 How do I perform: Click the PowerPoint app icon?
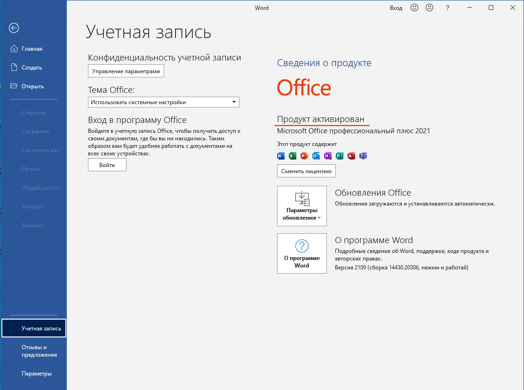coord(304,156)
